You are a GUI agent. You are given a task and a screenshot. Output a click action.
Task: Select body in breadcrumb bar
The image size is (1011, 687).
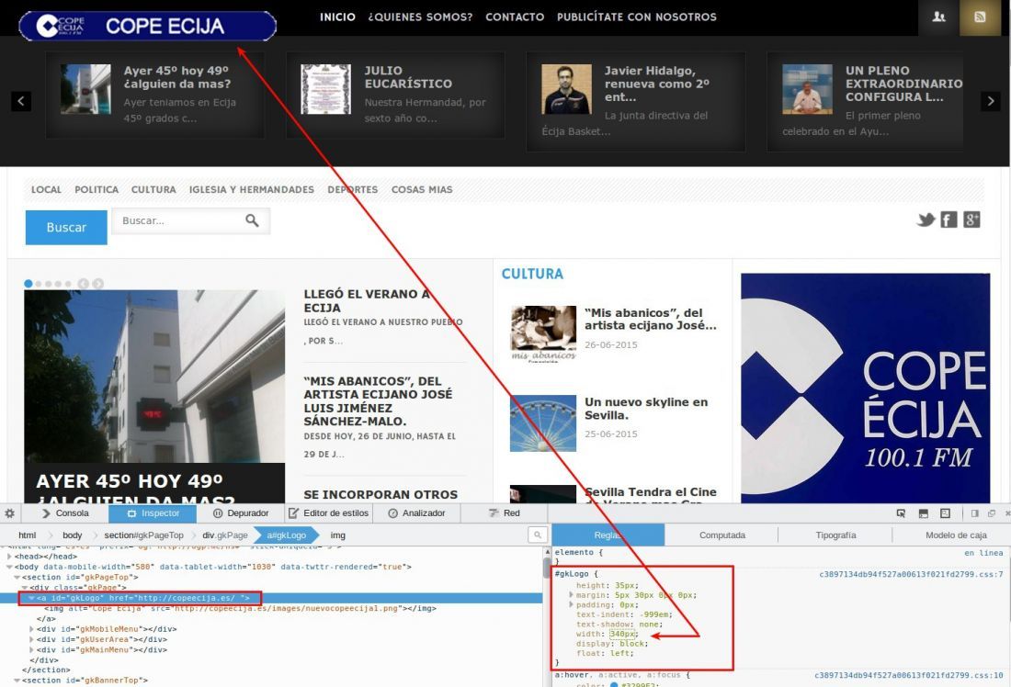click(73, 535)
